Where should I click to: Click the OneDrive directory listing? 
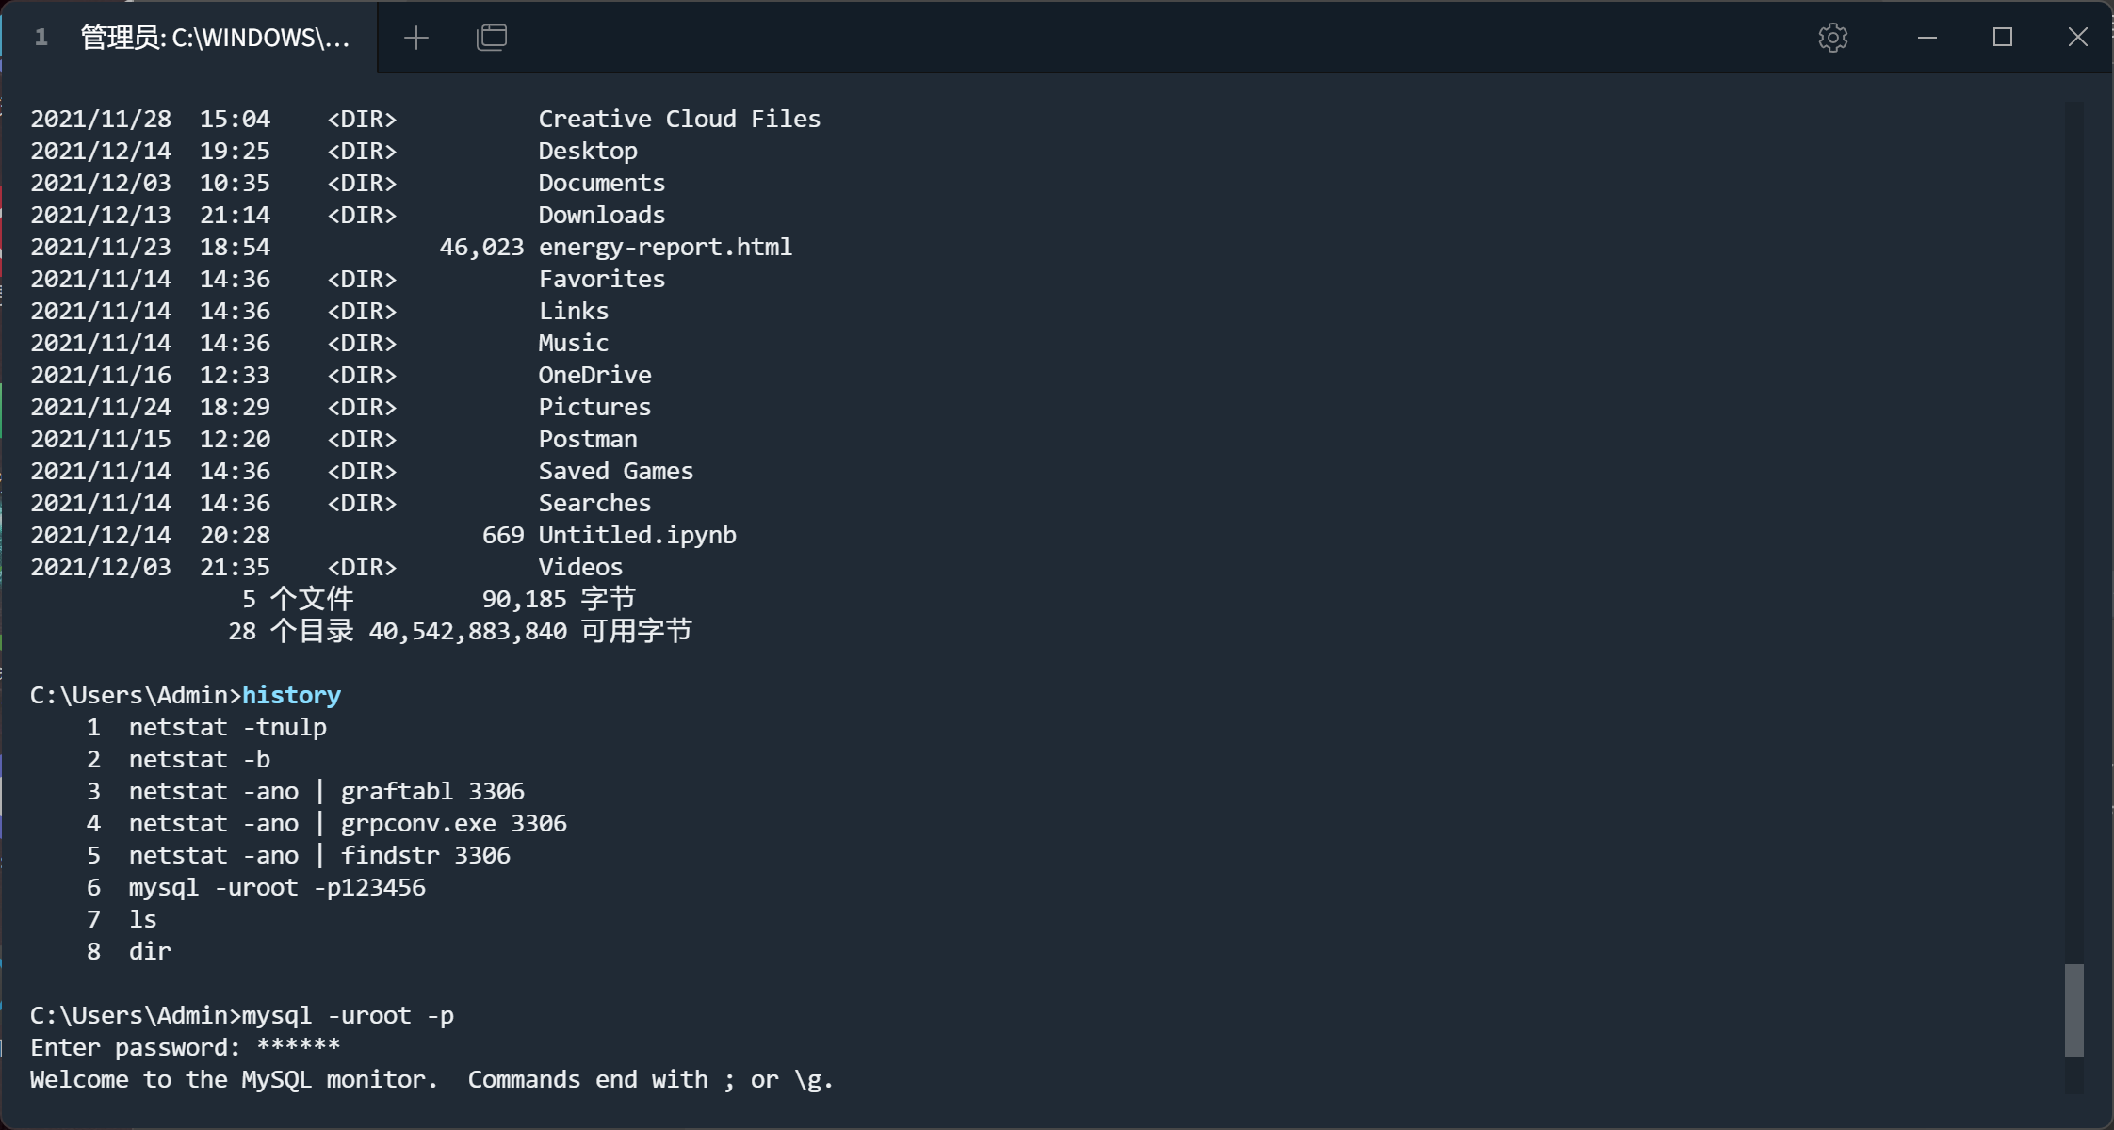(x=594, y=374)
